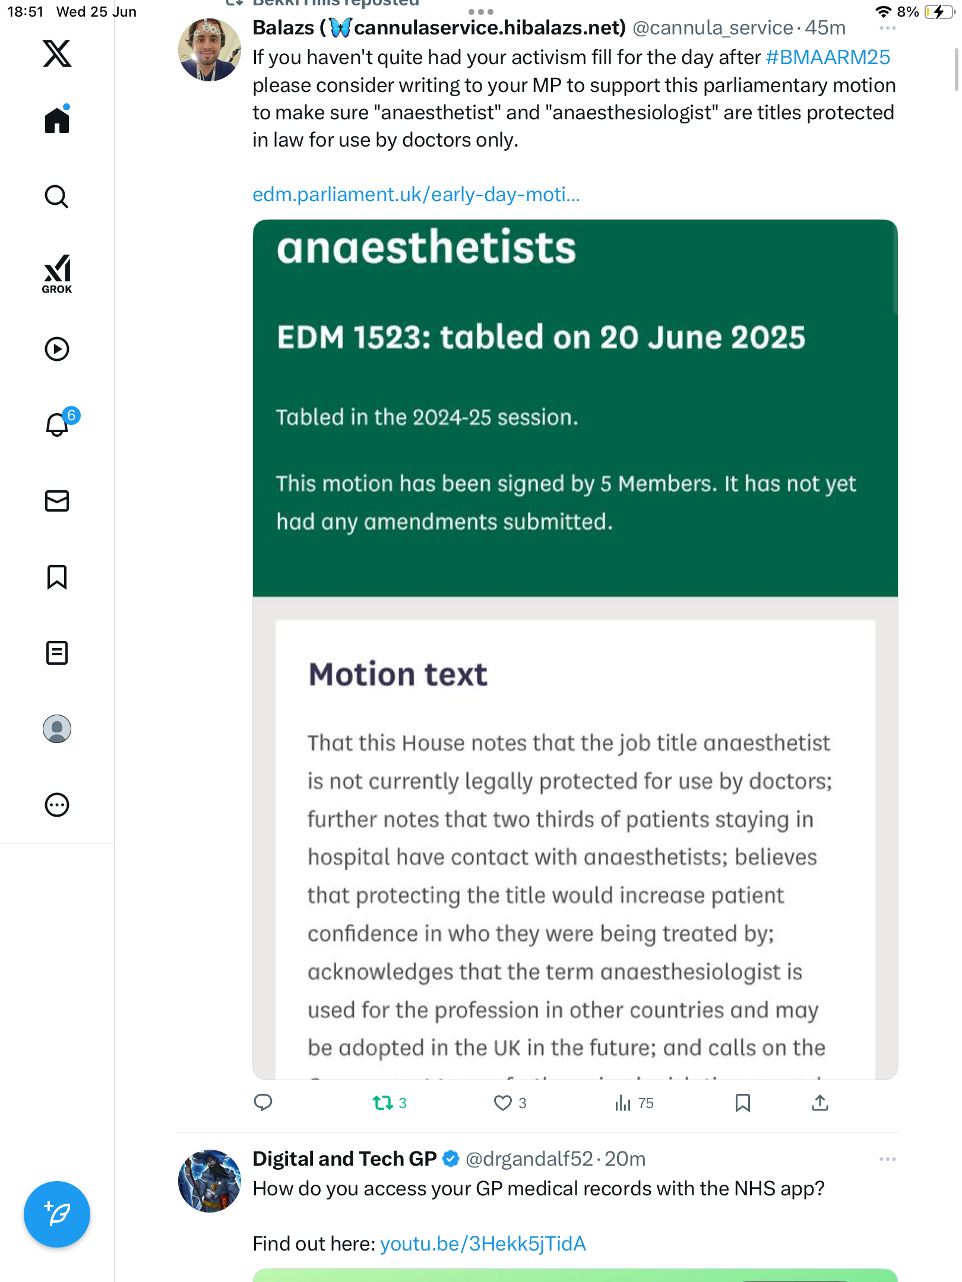The image size is (962, 1282).
Task: Open the video play tab icon
Action: [57, 349]
